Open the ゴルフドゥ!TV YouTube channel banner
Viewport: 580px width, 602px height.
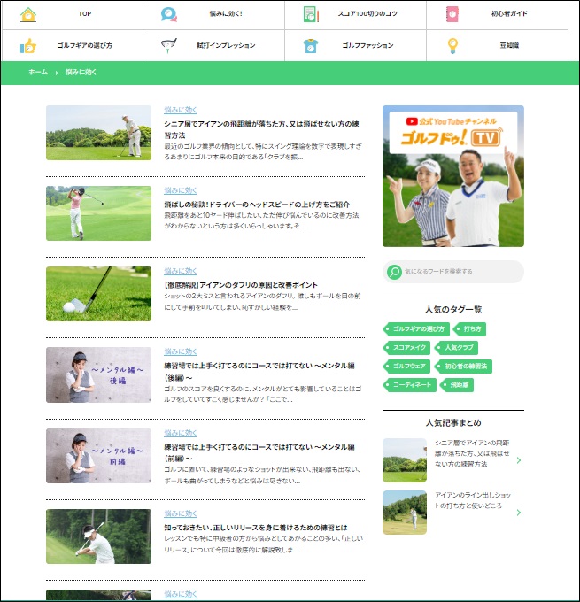[x=453, y=176]
